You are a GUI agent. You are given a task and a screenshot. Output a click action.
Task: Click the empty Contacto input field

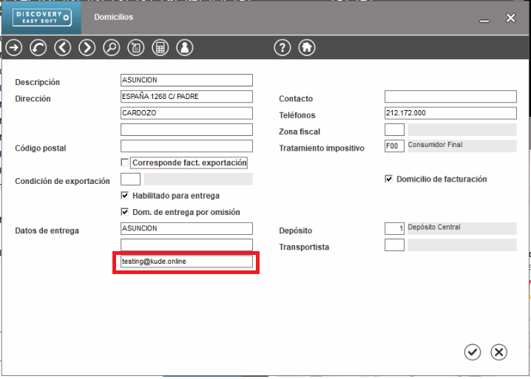450,97
